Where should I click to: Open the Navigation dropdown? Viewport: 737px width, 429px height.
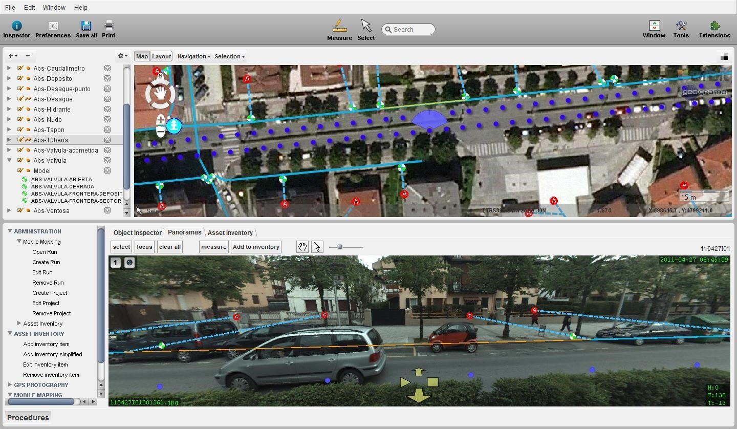point(193,56)
